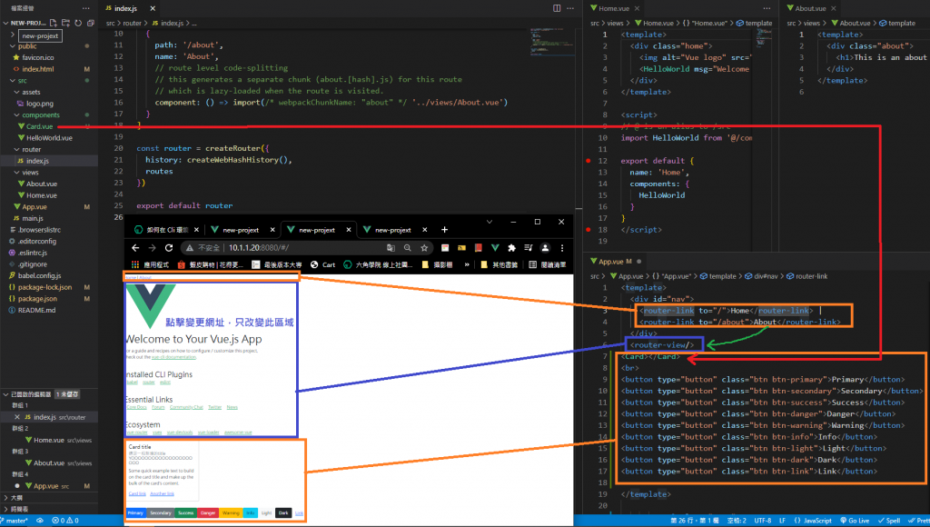Open Vue devtools browser extension
The image size is (930, 527).
click(495, 248)
